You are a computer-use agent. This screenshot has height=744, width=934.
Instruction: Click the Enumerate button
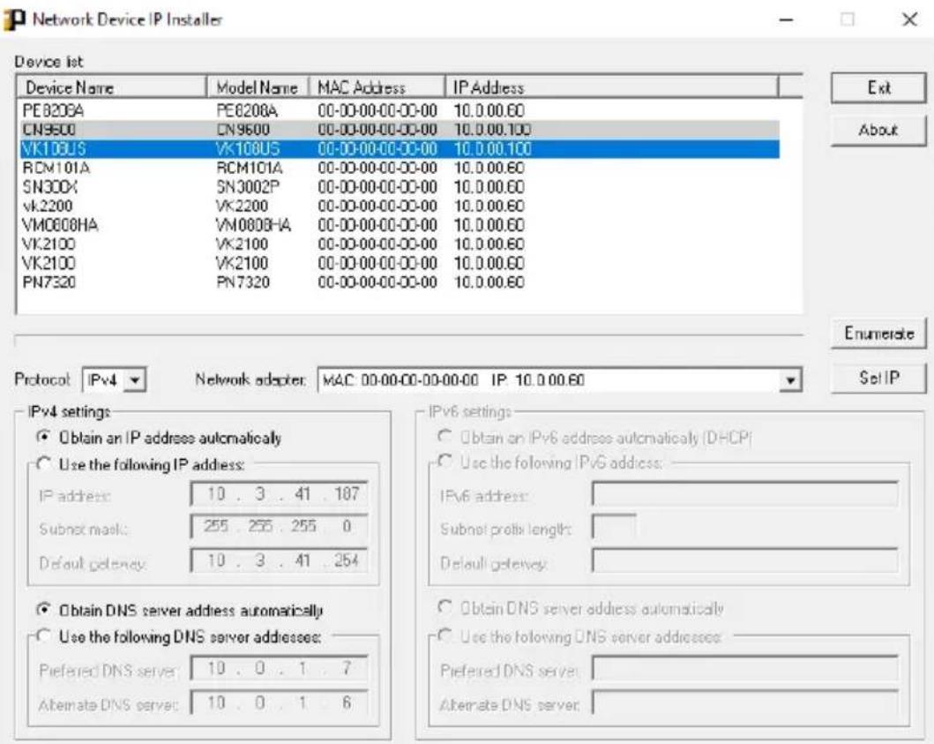[x=878, y=334]
